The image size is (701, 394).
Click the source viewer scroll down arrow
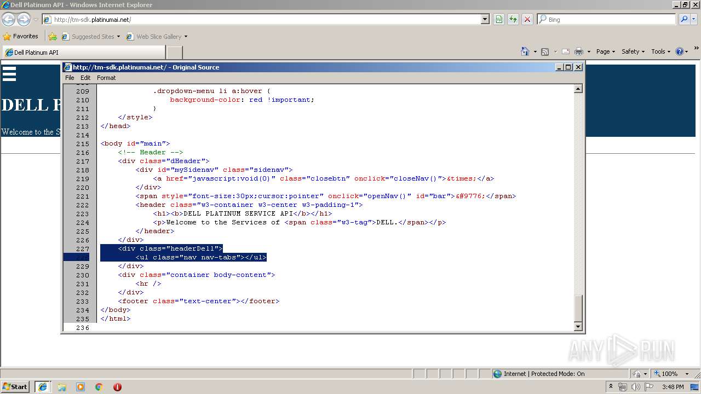[578, 327]
